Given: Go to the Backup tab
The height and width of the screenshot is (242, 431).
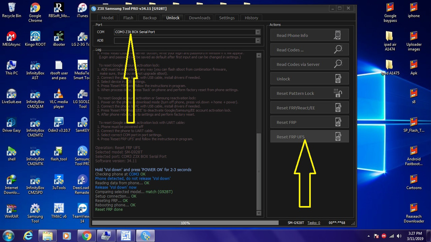Looking at the screenshot, I should [150, 18].
